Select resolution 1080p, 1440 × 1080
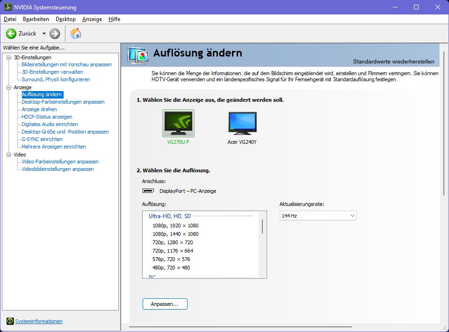The image size is (449, 332). coord(175,234)
